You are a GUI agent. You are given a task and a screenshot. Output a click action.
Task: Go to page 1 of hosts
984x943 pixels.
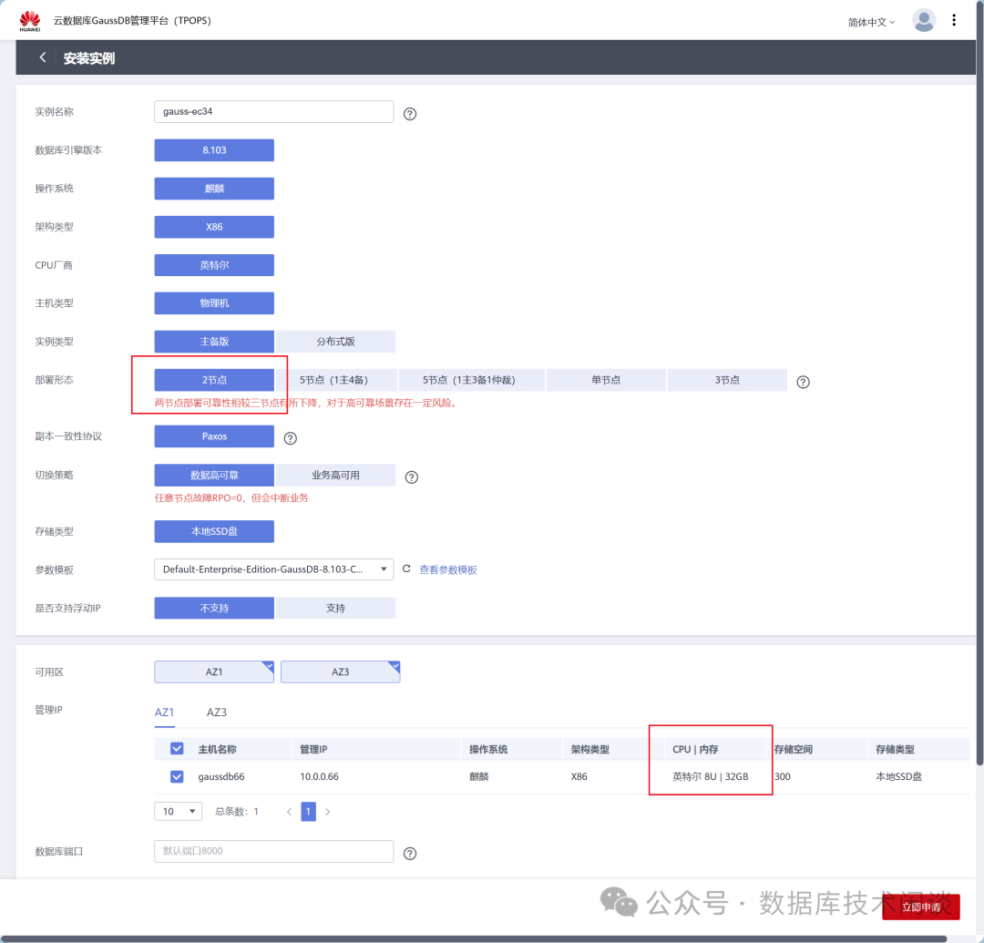tap(308, 812)
